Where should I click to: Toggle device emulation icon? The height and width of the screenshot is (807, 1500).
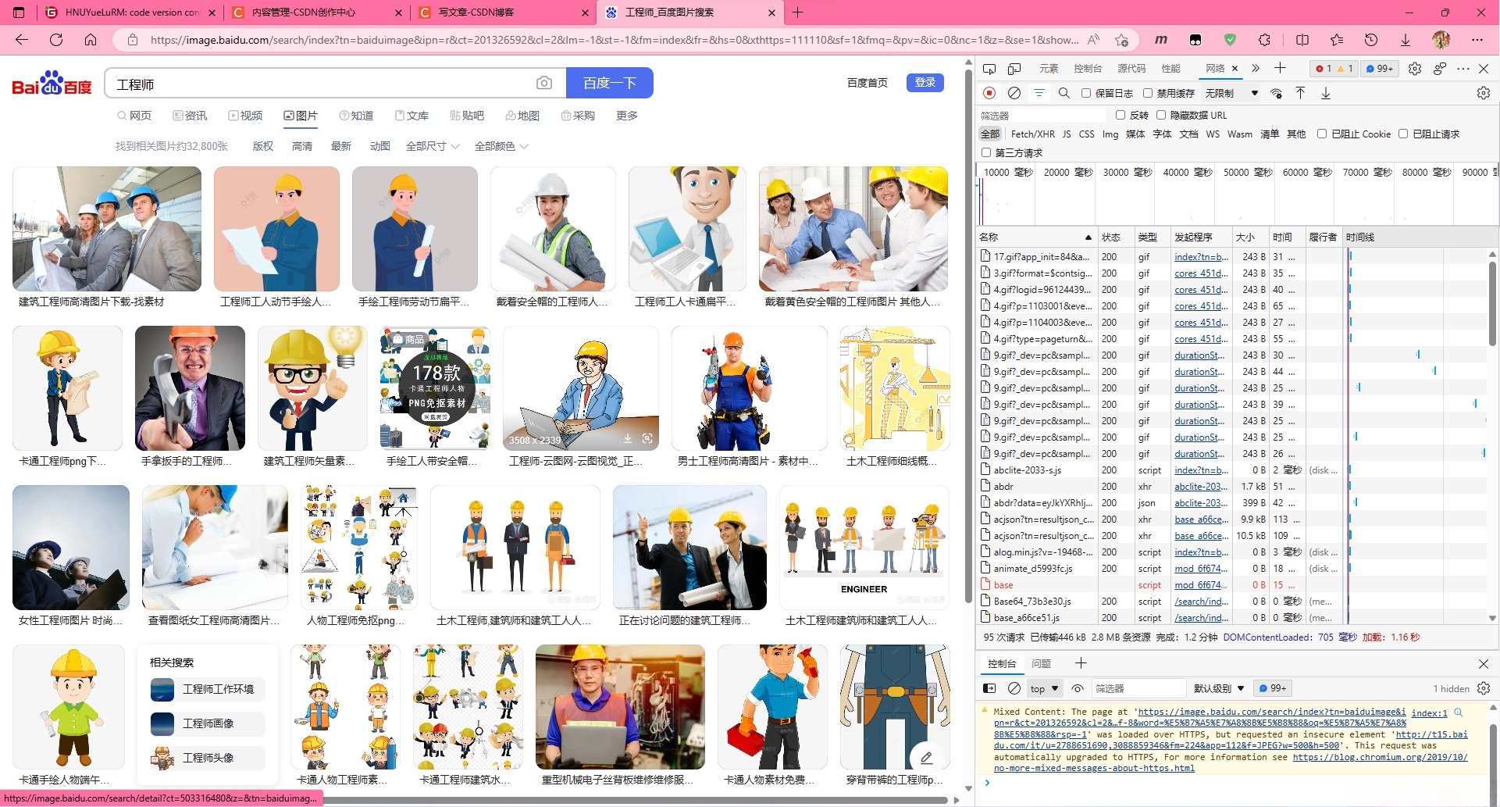point(1014,69)
